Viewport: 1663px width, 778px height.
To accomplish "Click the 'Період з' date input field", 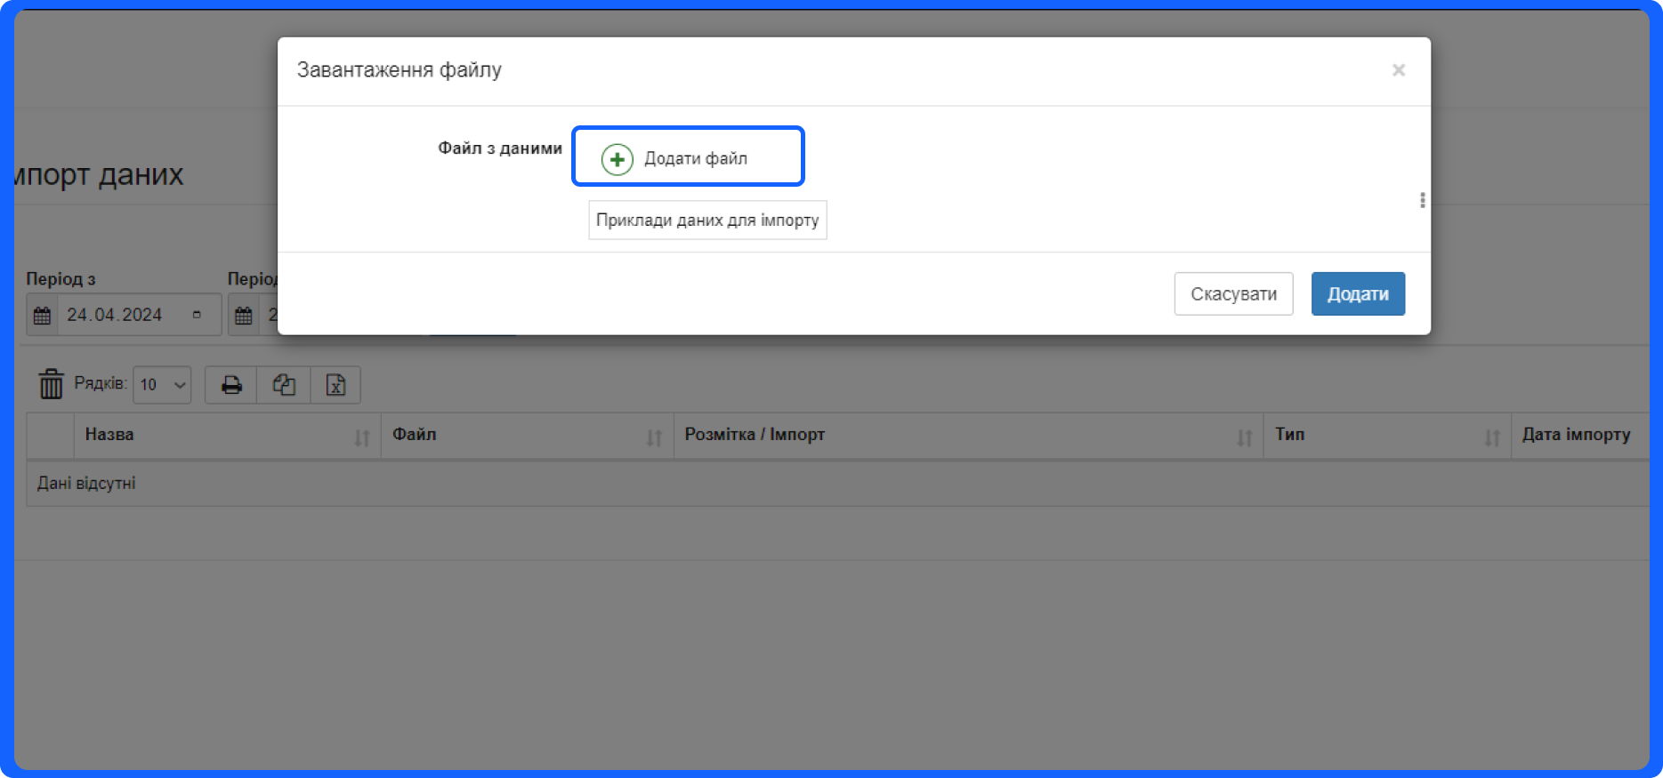I will coord(116,316).
